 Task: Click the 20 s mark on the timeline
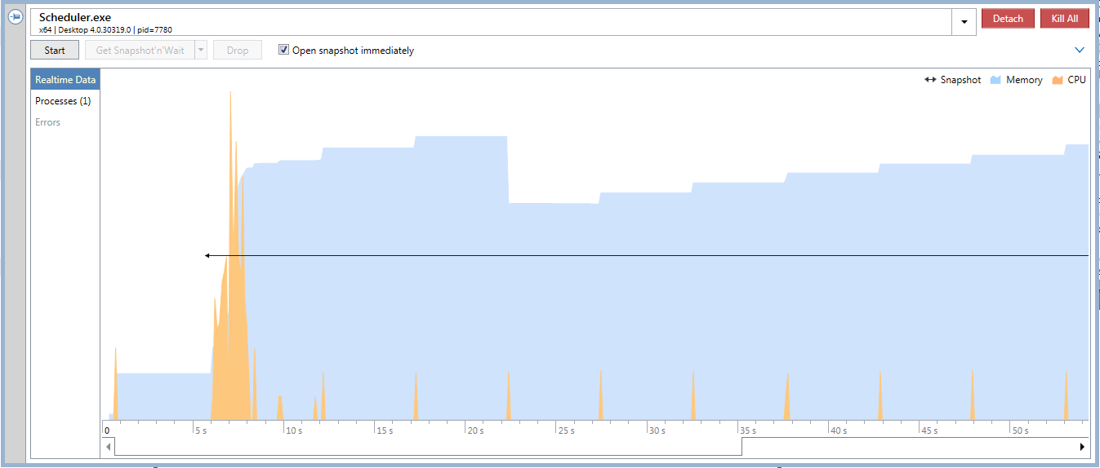[475, 430]
